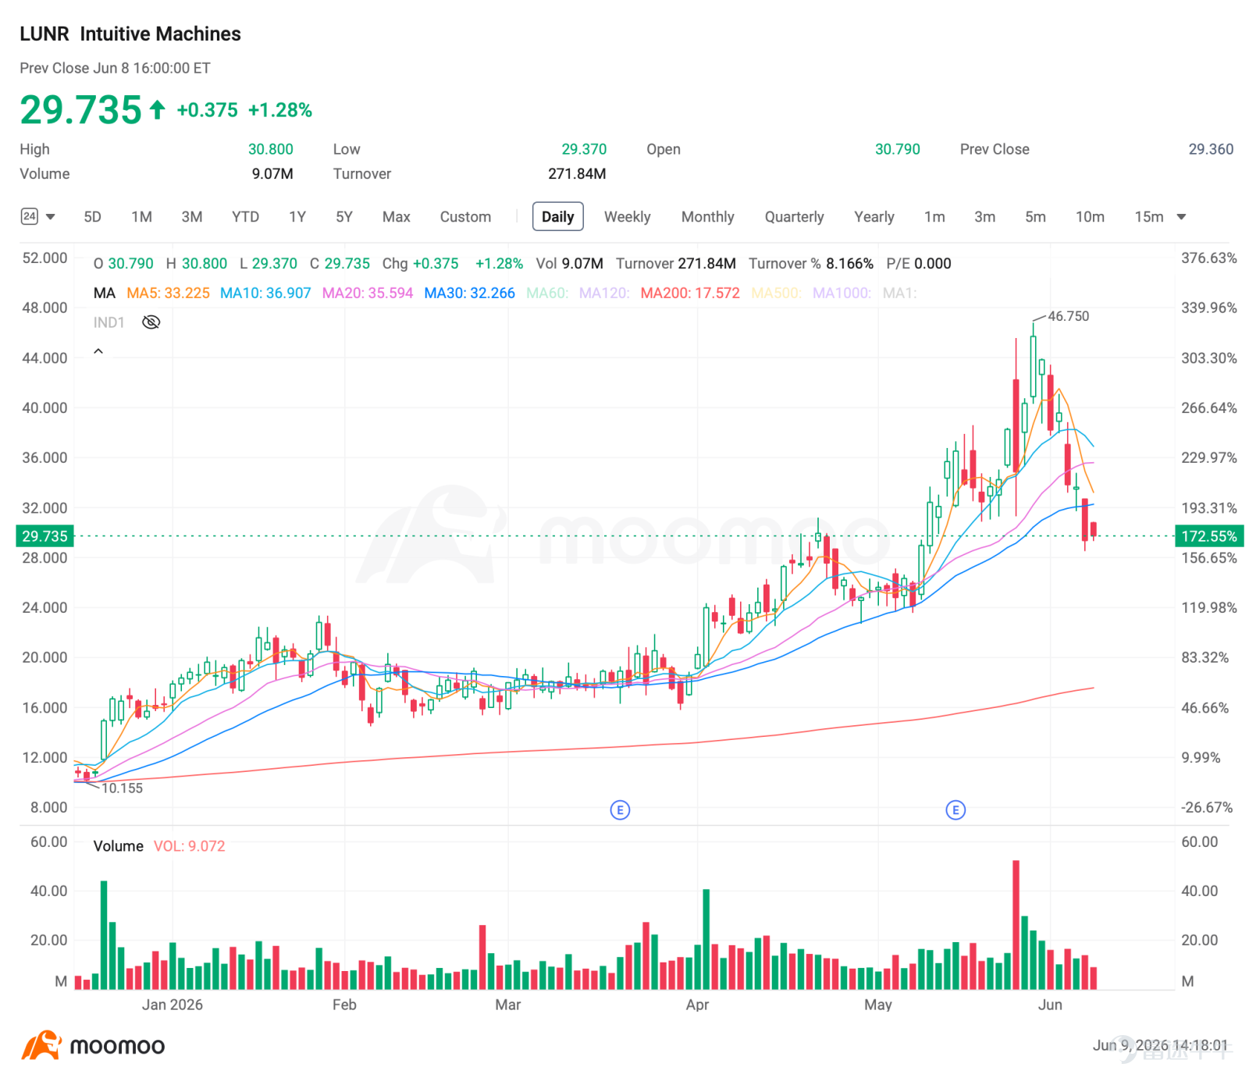This screenshot has width=1249, height=1078.
Task: Click the Jan 2026 date axis label
Action: click(173, 1005)
